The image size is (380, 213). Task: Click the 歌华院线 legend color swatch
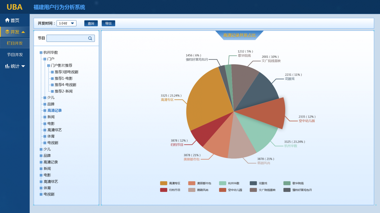tap(287, 183)
